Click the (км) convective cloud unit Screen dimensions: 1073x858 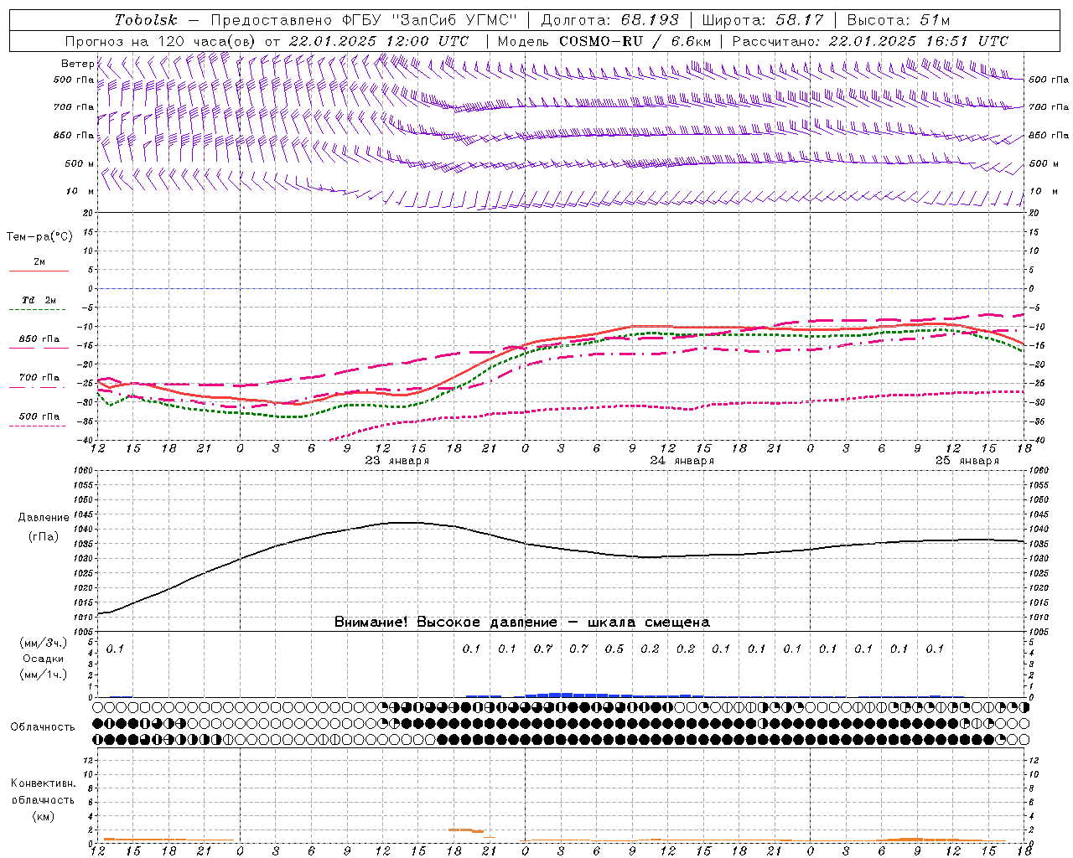44,815
